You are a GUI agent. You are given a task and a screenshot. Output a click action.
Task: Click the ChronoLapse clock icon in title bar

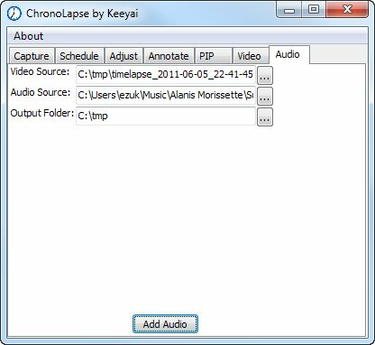[x=14, y=14]
